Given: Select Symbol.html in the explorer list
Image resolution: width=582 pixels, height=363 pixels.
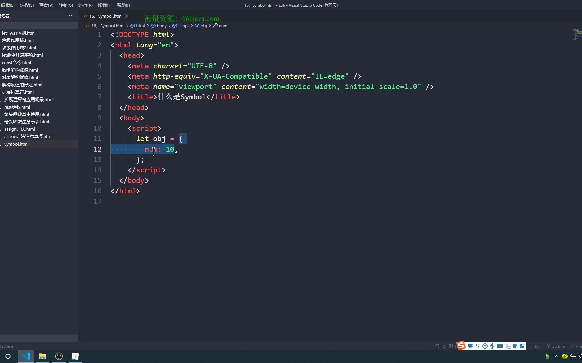Looking at the screenshot, I should click(x=39, y=144).
